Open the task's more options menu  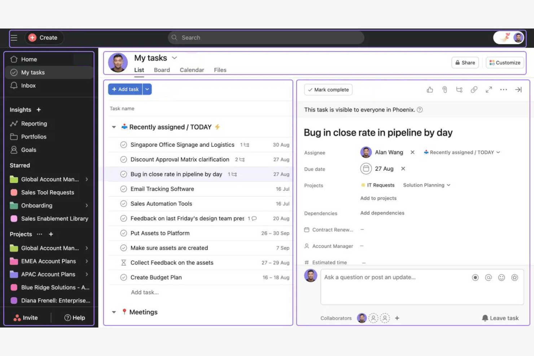tap(504, 89)
